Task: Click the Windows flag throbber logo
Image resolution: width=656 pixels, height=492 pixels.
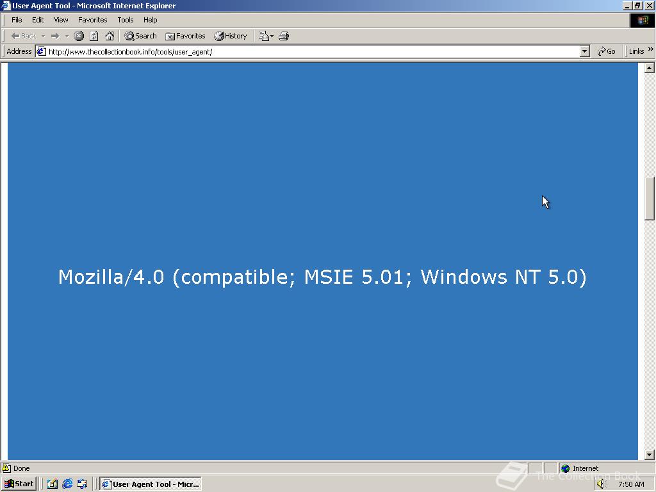Action: (642, 20)
